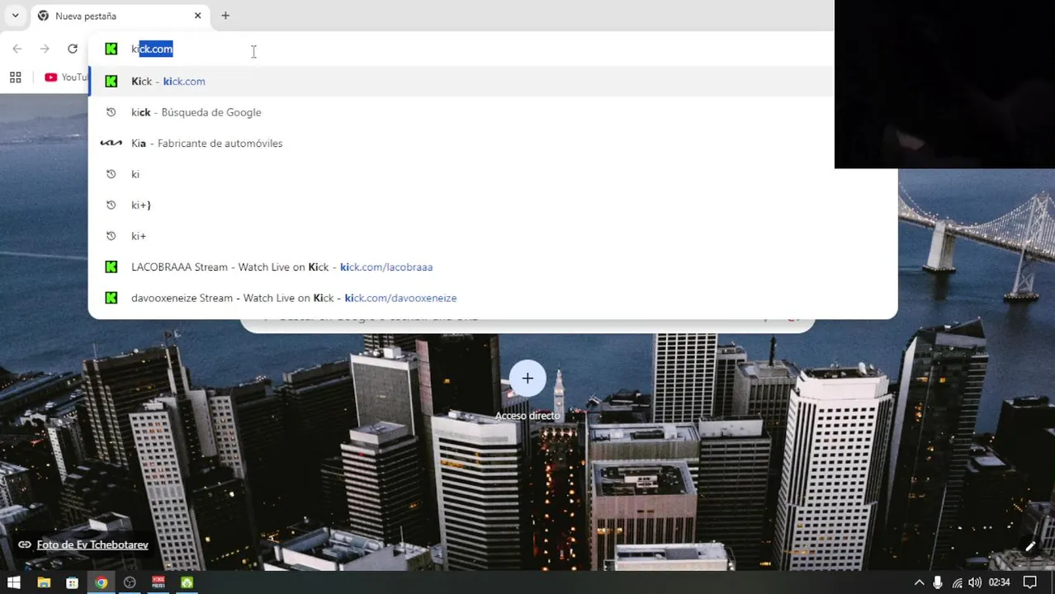
Task: Open the apps grid in bookmarks bar
Action: [15, 78]
